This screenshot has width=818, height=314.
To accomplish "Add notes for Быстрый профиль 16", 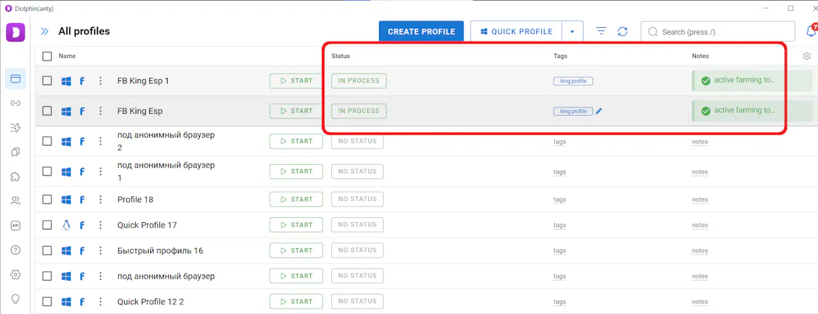I will (700, 251).
